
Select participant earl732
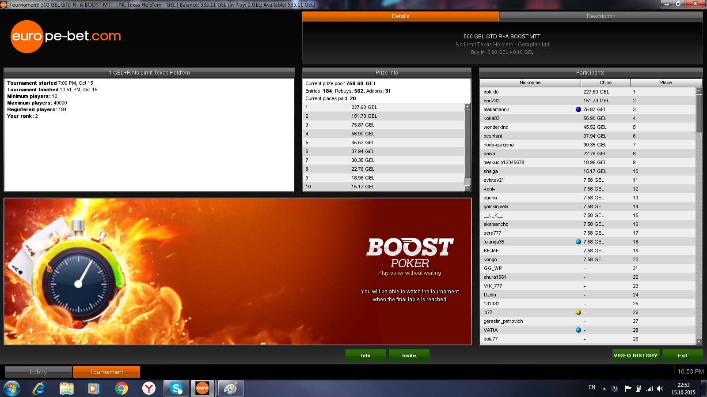[588, 101]
